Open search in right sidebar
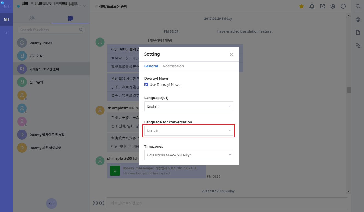 [x=358, y=6]
